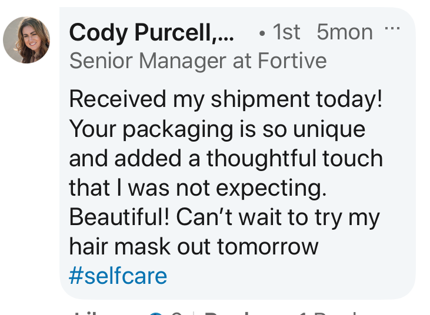Click the 'Received my shipment today!' line

pyautogui.click(x=225, y=99)
